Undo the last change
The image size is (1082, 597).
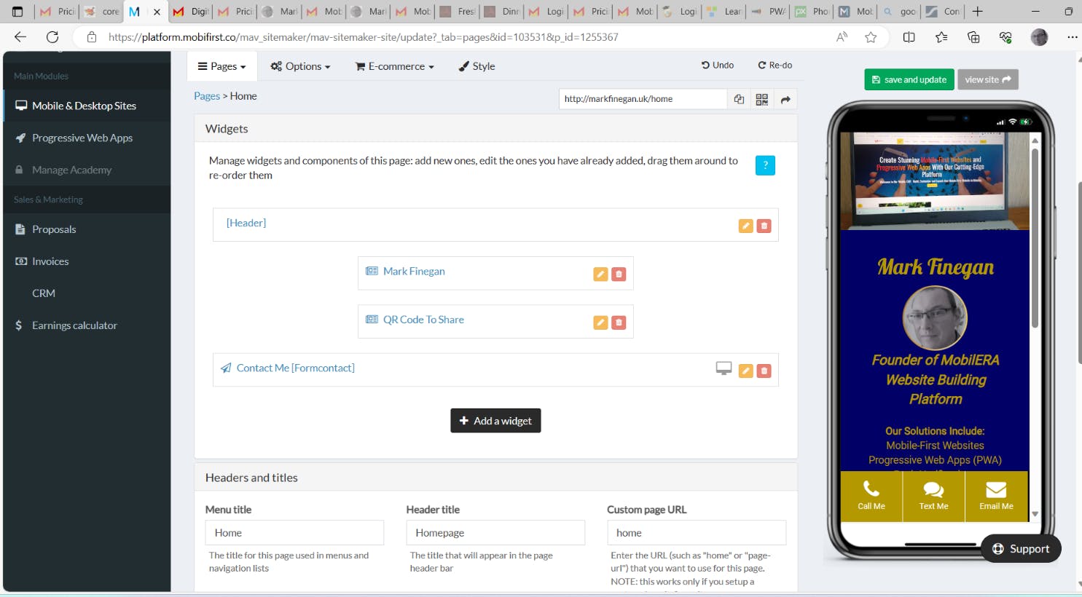coord(718,66)
